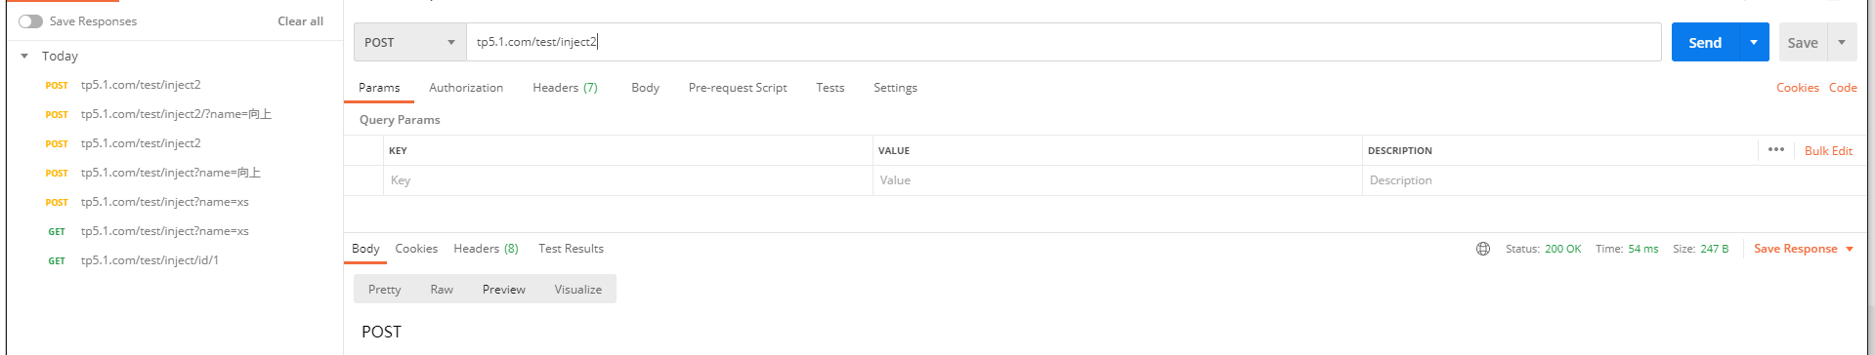
Task: Open the Pre-request Script tab
Action: (x=738, y=88)
